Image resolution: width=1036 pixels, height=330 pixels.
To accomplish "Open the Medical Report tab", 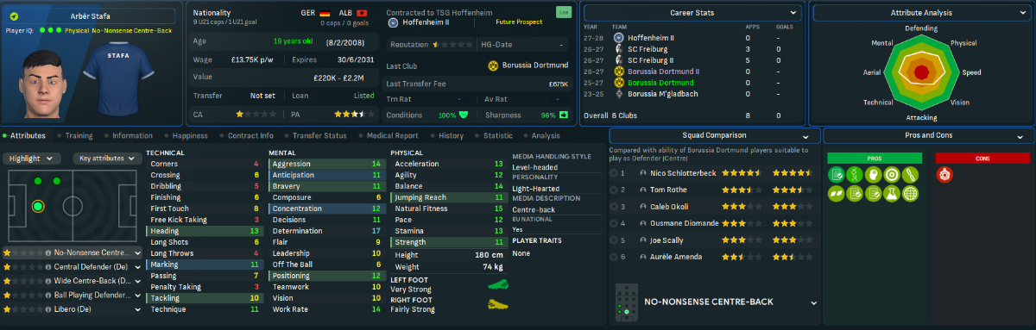I will (393, 135).
